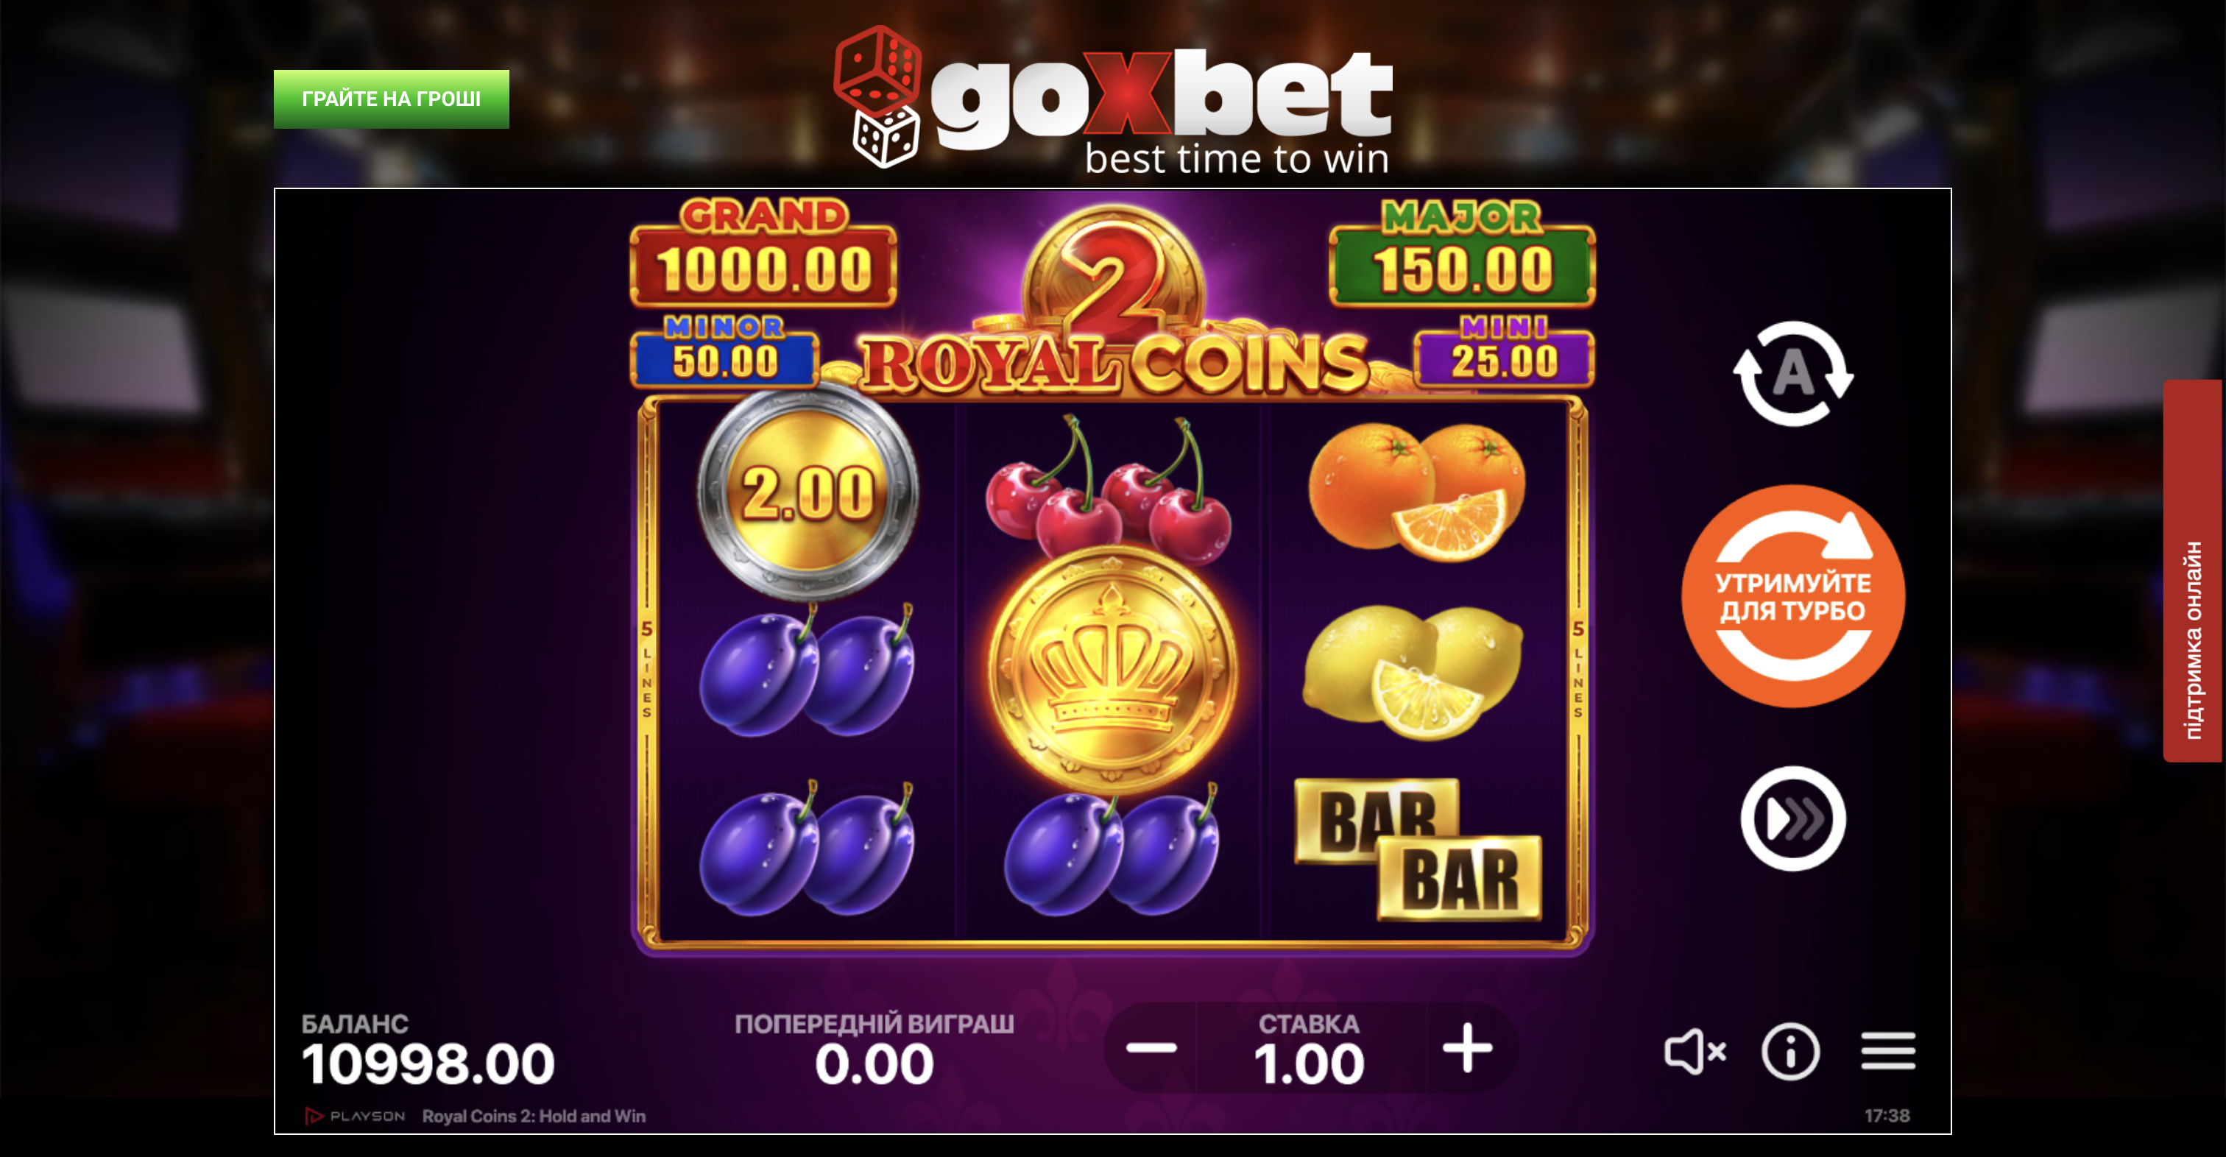Click the double BAR symbol
Screen dimensions: 2226x1157
(x=1418, y=849)
